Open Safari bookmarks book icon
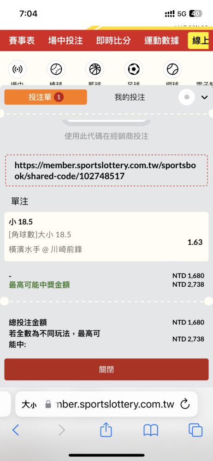This screenshot has width=213, height=461. pos(151,431)
